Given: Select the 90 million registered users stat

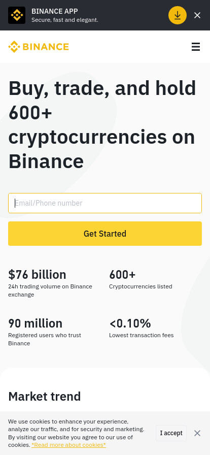Looking at the screenshot, I should (46, 332).
